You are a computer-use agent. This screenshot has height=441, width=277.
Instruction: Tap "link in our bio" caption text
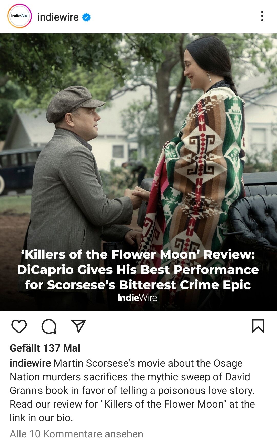click(x=41, y=418)
